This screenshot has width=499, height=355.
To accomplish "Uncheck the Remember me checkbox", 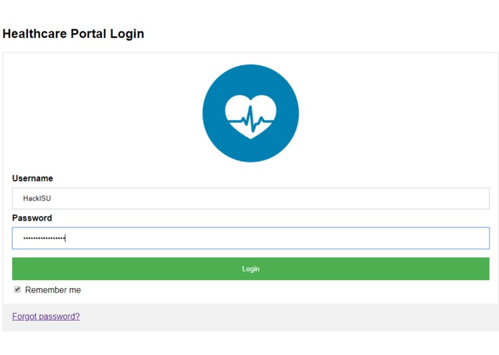I will [17, 290].
